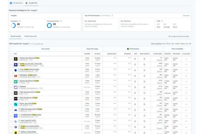The image size is (203, 134).
Task: Open the KuCoin app icon
Action: [16, 82]
